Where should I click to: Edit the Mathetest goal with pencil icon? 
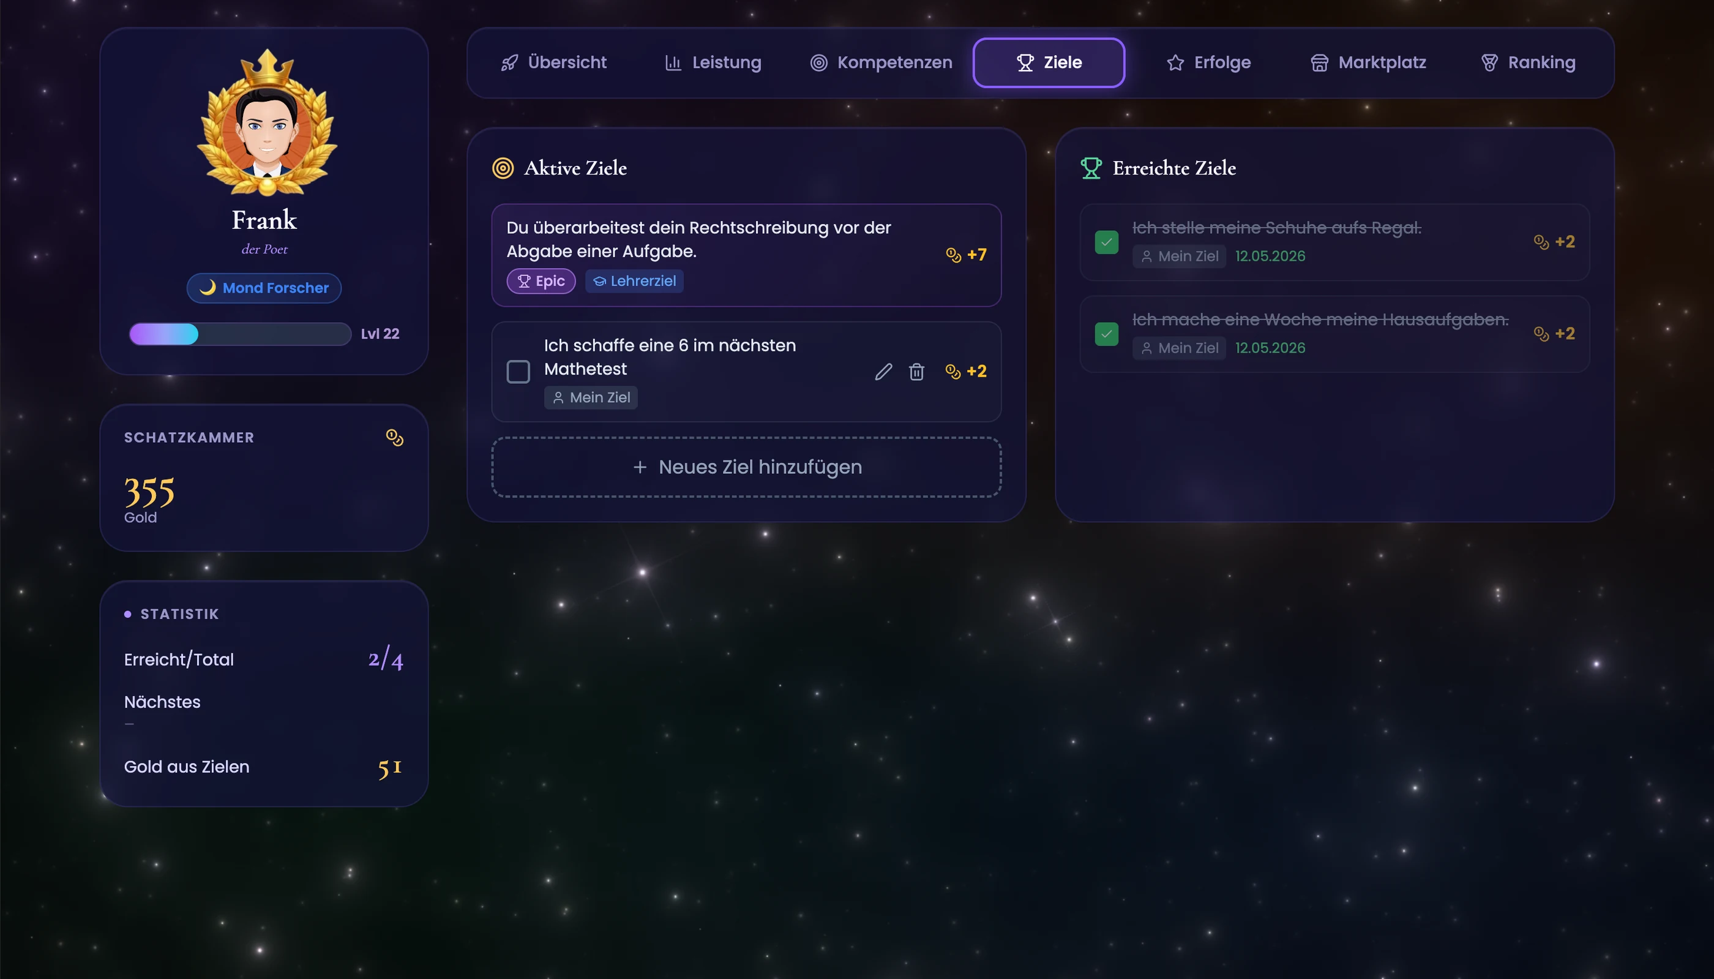pos(883,371)
